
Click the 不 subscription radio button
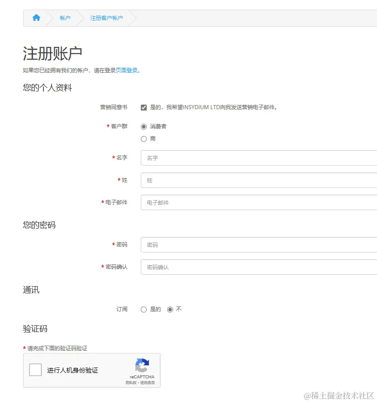[169, 309]
